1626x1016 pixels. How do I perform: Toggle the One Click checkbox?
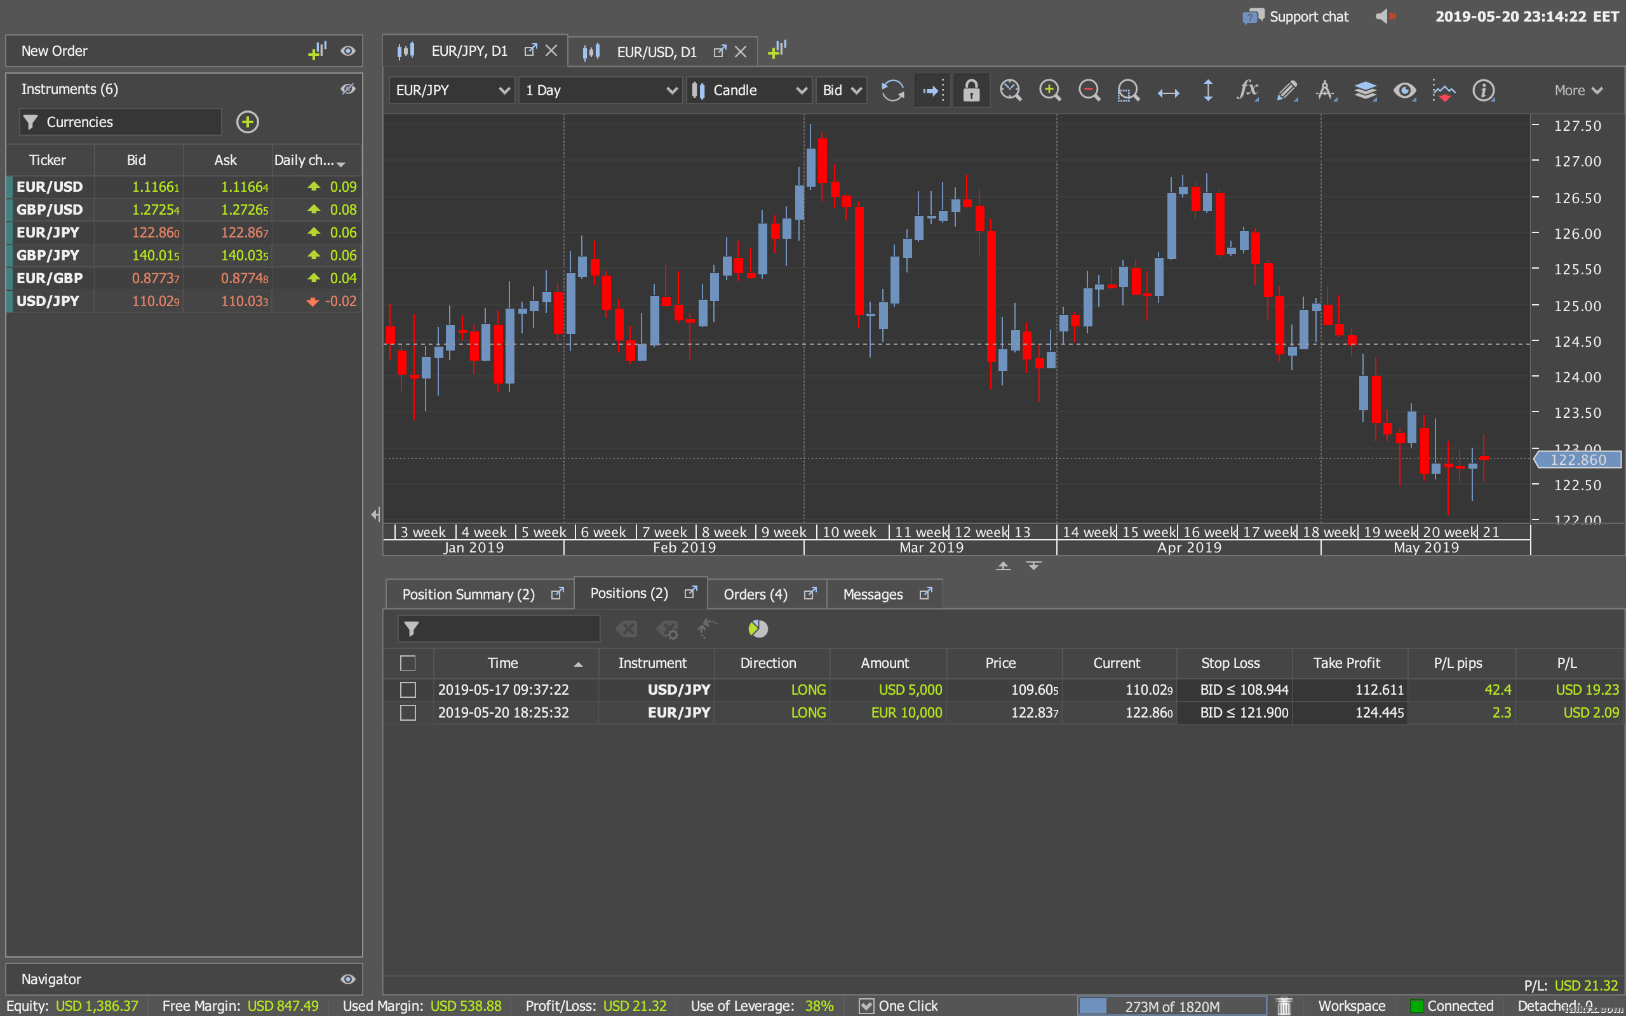[x=866, y=1005]
